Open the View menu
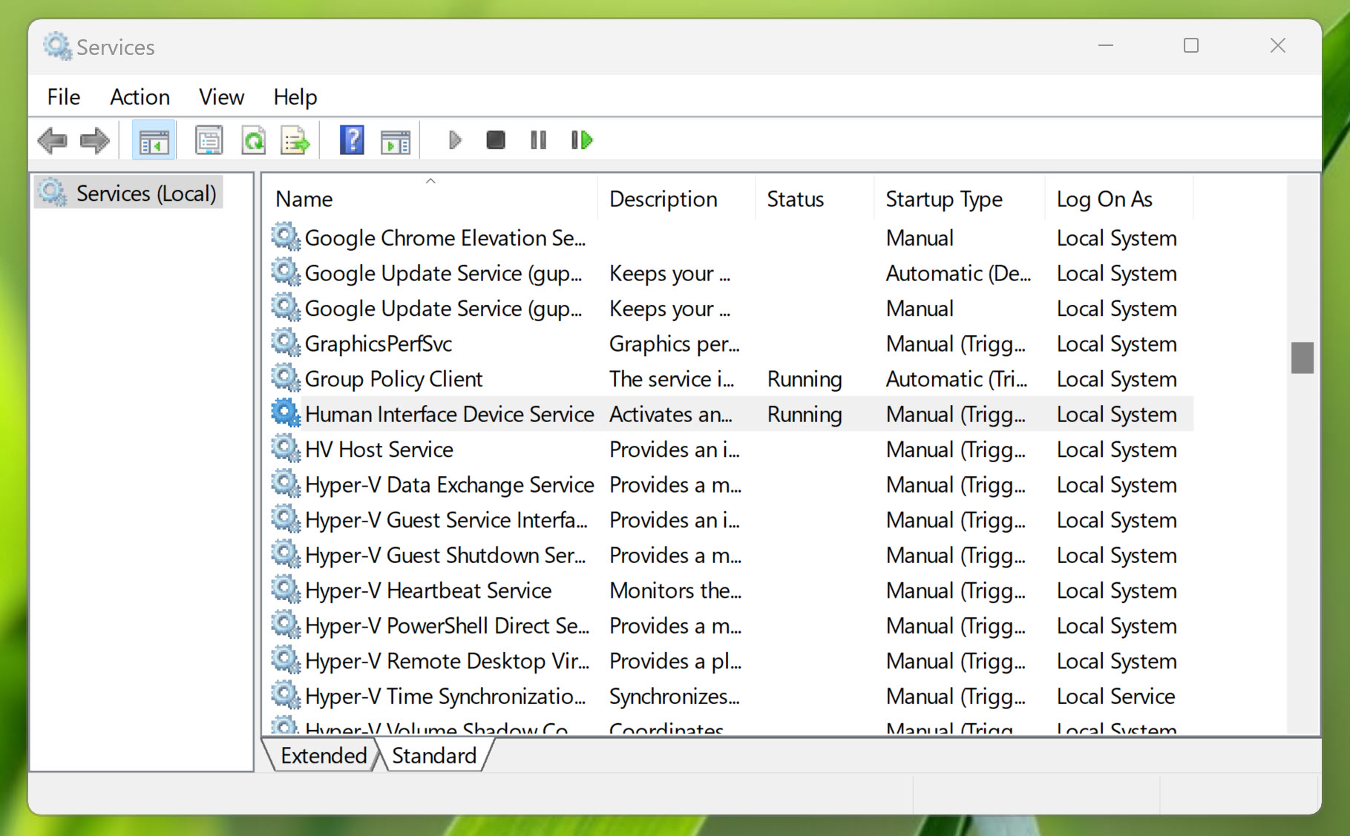Viewport: 1350px width, 836px height. click(221, 97)
